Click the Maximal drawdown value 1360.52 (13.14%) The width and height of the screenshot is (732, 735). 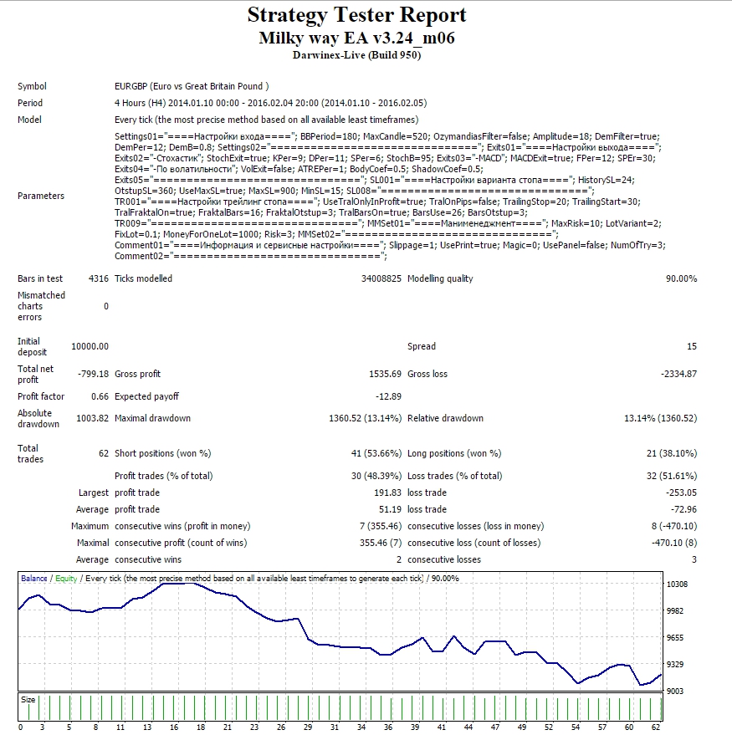[x=366, y=418]
